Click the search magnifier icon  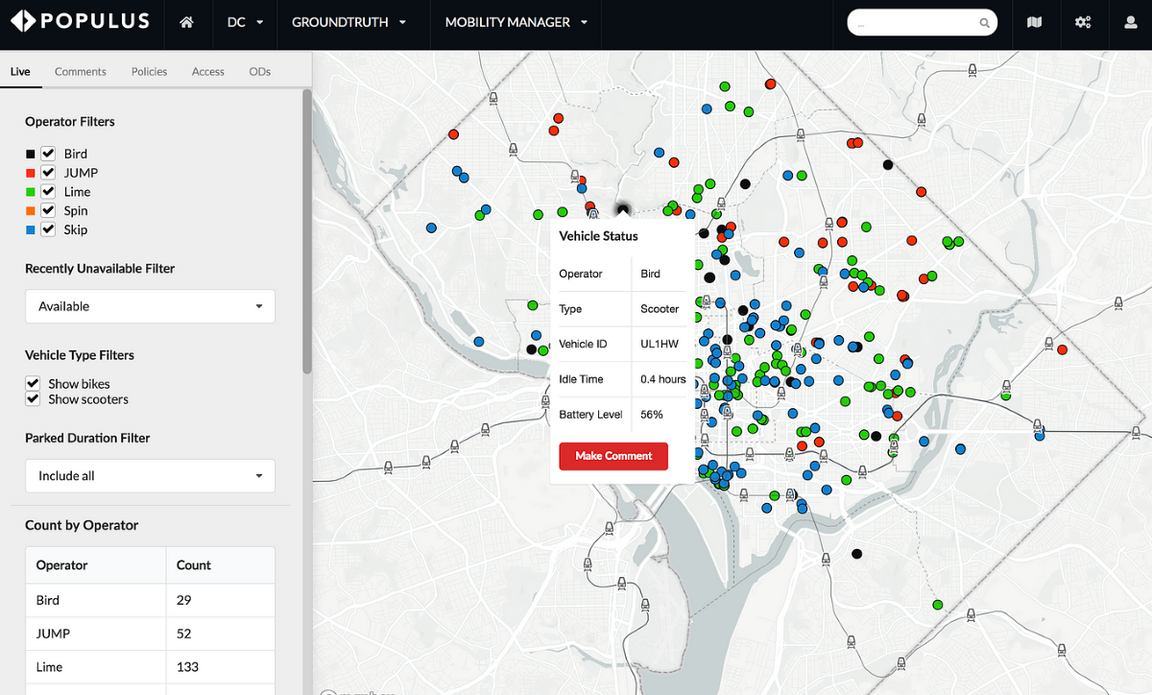pos(984,23)
